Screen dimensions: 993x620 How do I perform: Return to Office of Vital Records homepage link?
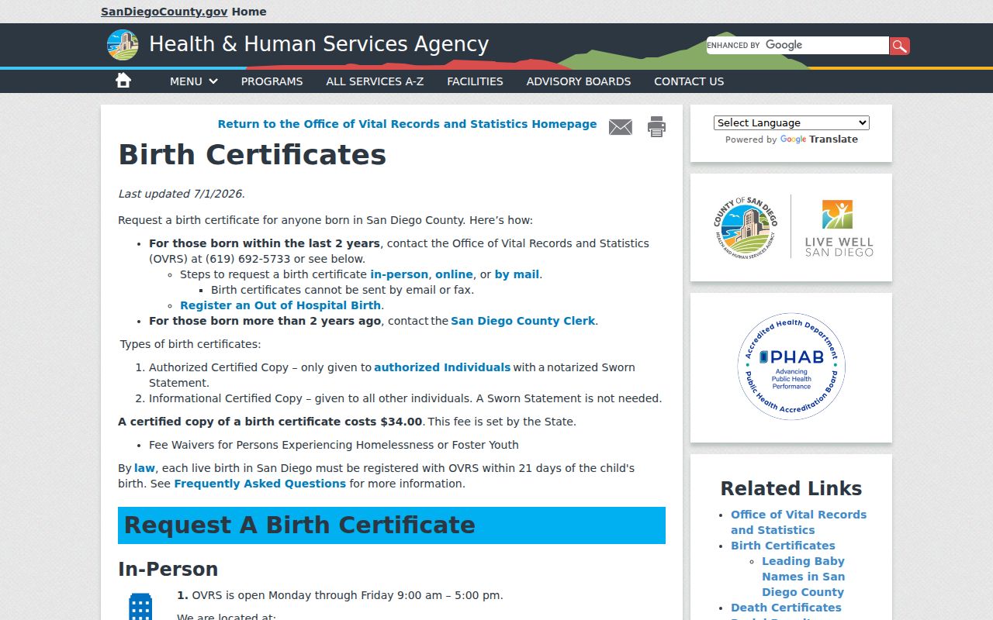[x=407, y=124]
